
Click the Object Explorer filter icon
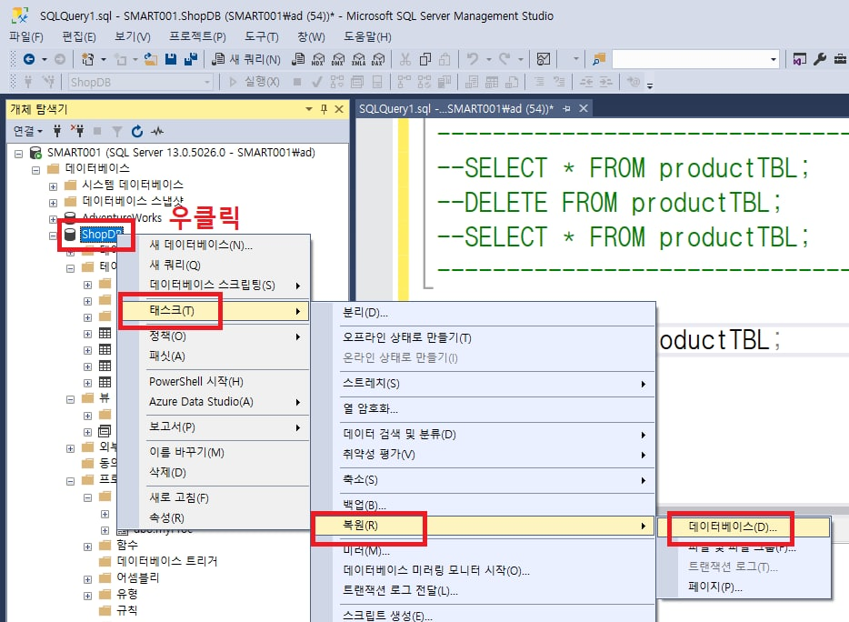coord(117,131)
